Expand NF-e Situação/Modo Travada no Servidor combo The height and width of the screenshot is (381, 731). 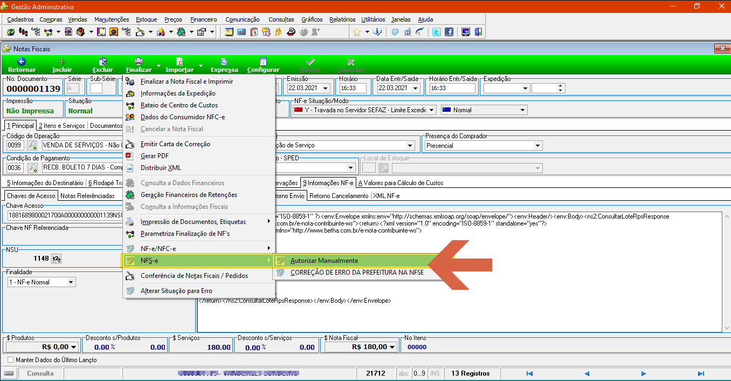pyautogui.click(x=432, y=110)
